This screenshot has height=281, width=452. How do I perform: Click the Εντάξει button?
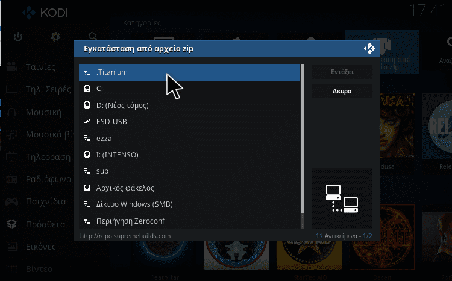coord(342,72)
